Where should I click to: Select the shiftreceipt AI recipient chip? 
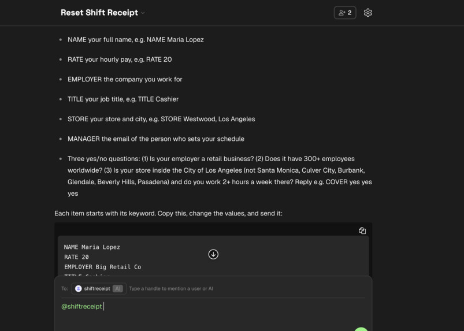tap(99, 289)
